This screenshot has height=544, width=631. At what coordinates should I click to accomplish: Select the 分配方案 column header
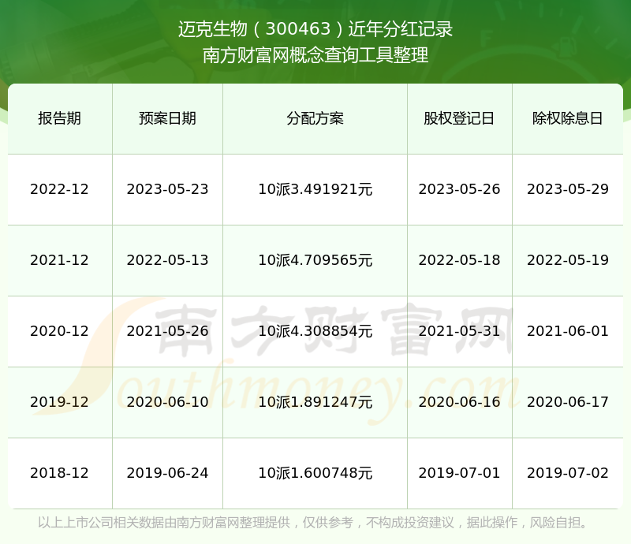pyautogui.click(x=315, y=118)
